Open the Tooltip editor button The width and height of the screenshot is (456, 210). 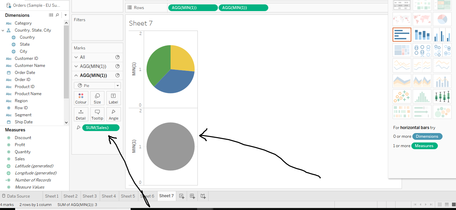point(97,114)
